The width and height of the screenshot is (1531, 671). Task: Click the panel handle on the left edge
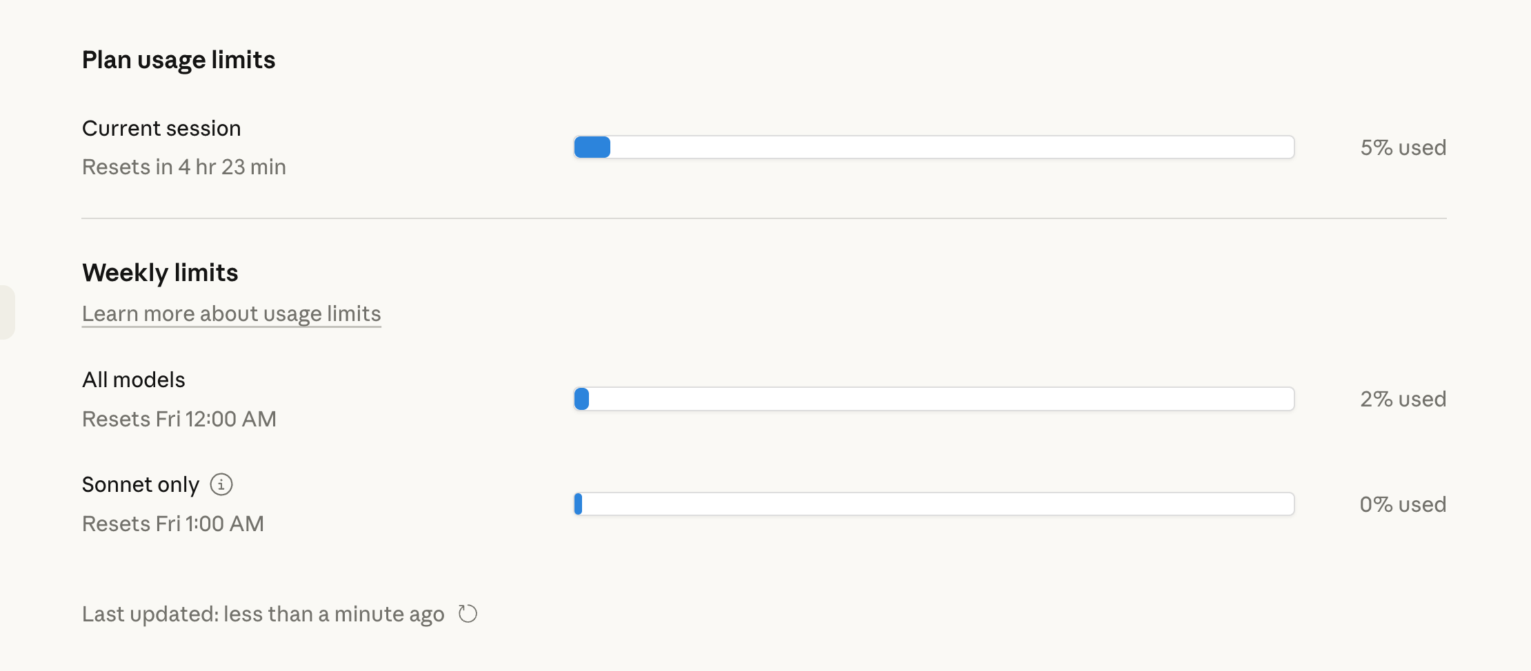(6, 312)
